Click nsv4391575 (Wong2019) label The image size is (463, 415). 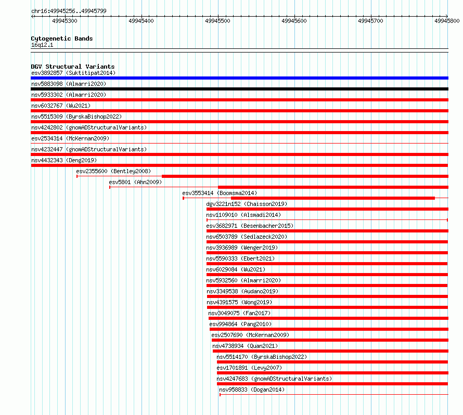[239, 302]
